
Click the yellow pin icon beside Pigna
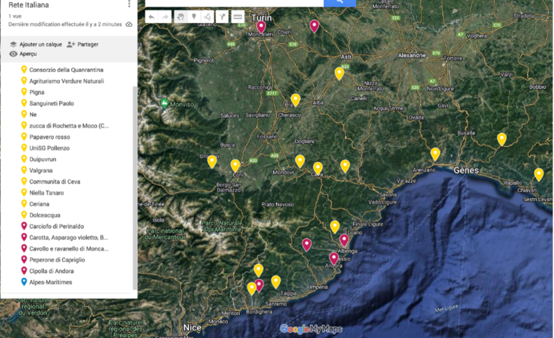[x=24, y=91]
